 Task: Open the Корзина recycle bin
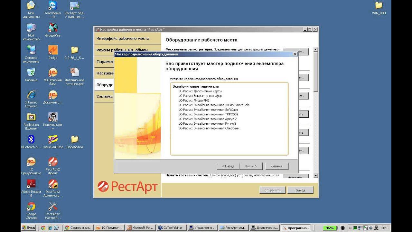(x=31, y=74)
